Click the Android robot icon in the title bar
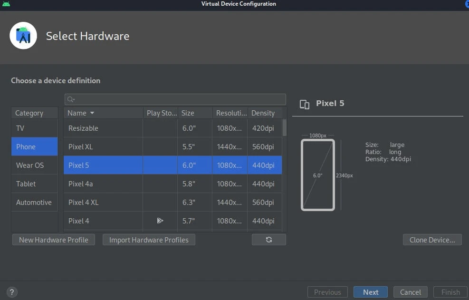469x300 pixels. pyautogui.click(x=7, y=4)
